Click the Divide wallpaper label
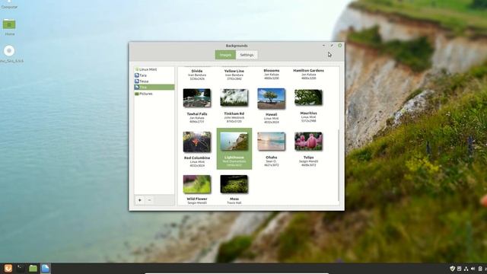 (x=197, y=71)
